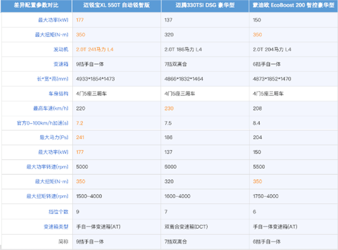Click the max power rpm value 5500
This screenshot has width=338, height=250.
(x=259, y=166)
